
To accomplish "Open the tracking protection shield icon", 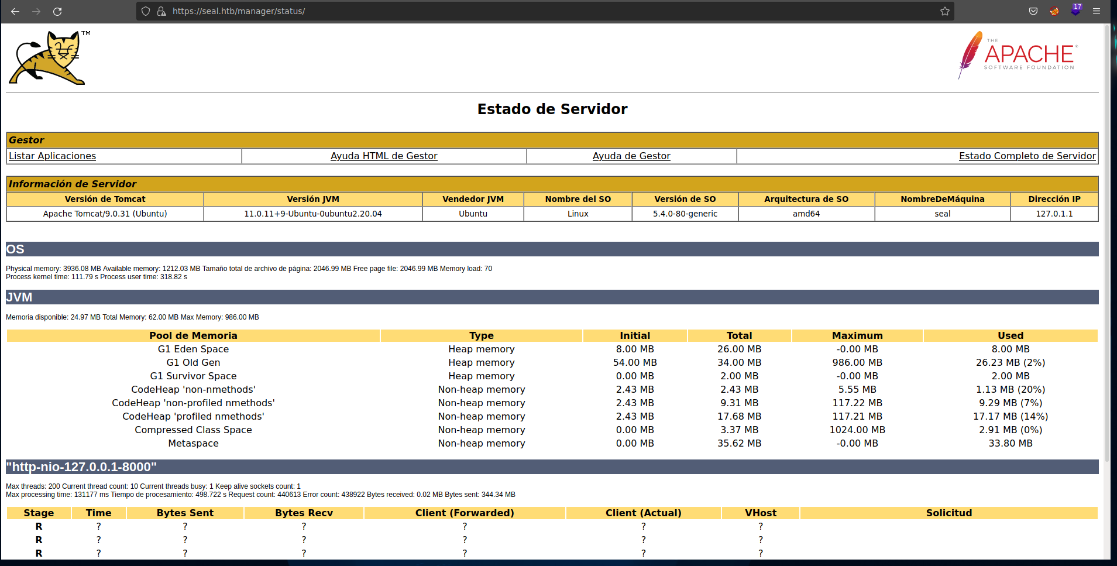I will point(146,11).
